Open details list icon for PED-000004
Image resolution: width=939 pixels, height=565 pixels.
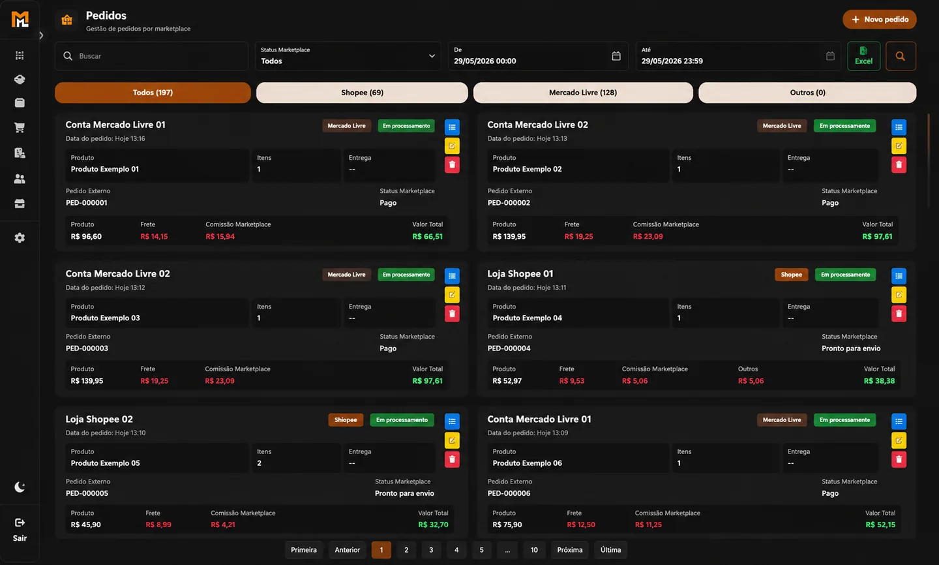(x=899, y=276)
